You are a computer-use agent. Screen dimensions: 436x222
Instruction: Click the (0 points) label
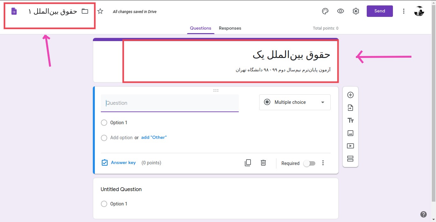(151, 163)
